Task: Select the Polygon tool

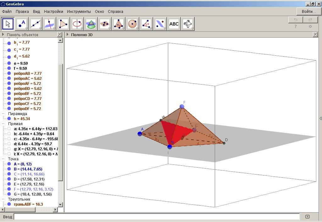Action: click(63, 24)
